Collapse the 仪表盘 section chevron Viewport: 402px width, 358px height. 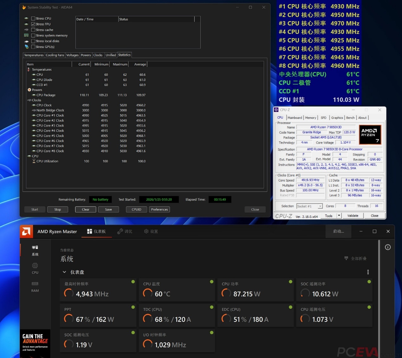[x=64, y=272]
